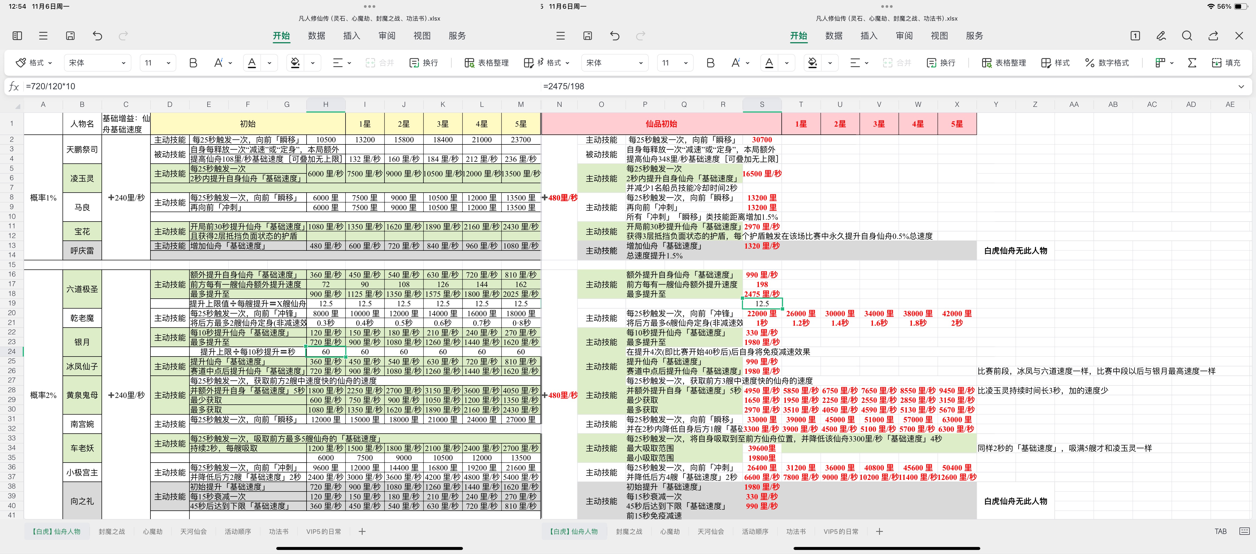Save the file in left window
The height and width of the screenshot is (554, 1256).
[70, 35]
